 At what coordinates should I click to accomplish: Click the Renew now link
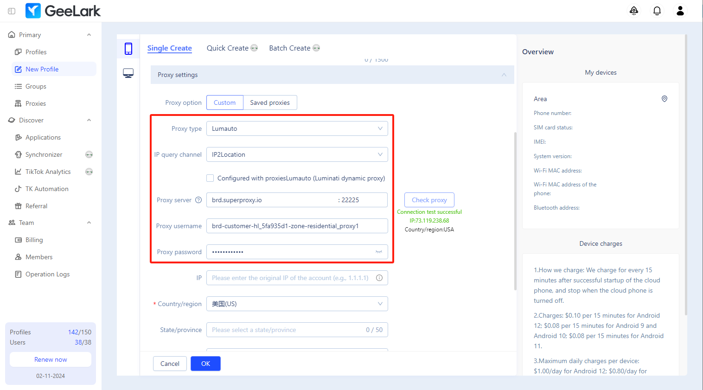pyautogui.click(x=51, y=359)
